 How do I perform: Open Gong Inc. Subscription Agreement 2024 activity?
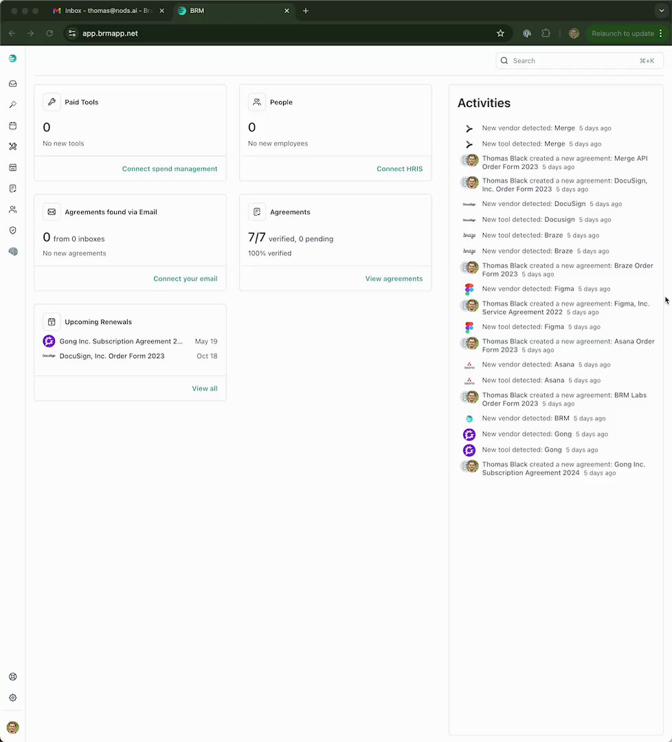click(563, 469)
